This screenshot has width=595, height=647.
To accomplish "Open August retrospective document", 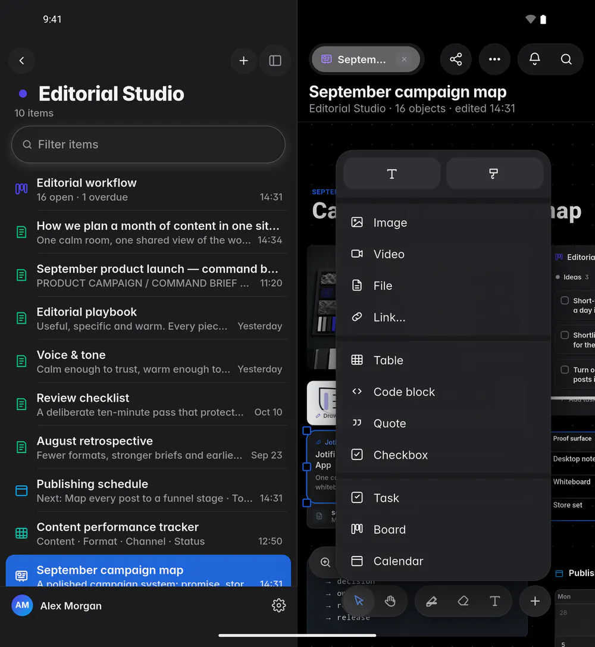I will (x=148, y=448).
